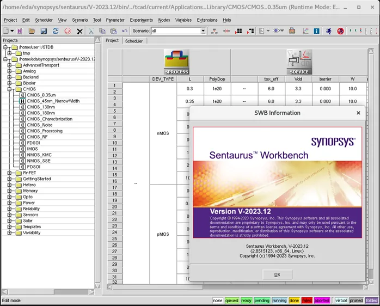Screen dimensions: 380x306
Task: Expand the FinFET folder
Action: tap(9, 173)
